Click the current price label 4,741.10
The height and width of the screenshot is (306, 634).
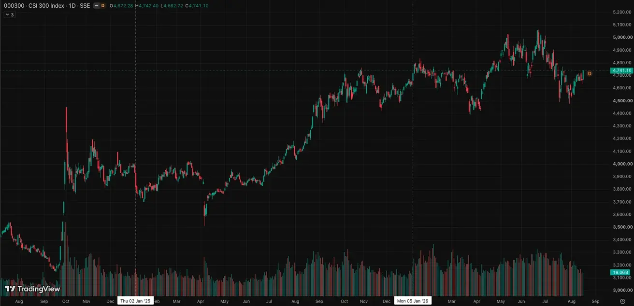pos(621,71)
